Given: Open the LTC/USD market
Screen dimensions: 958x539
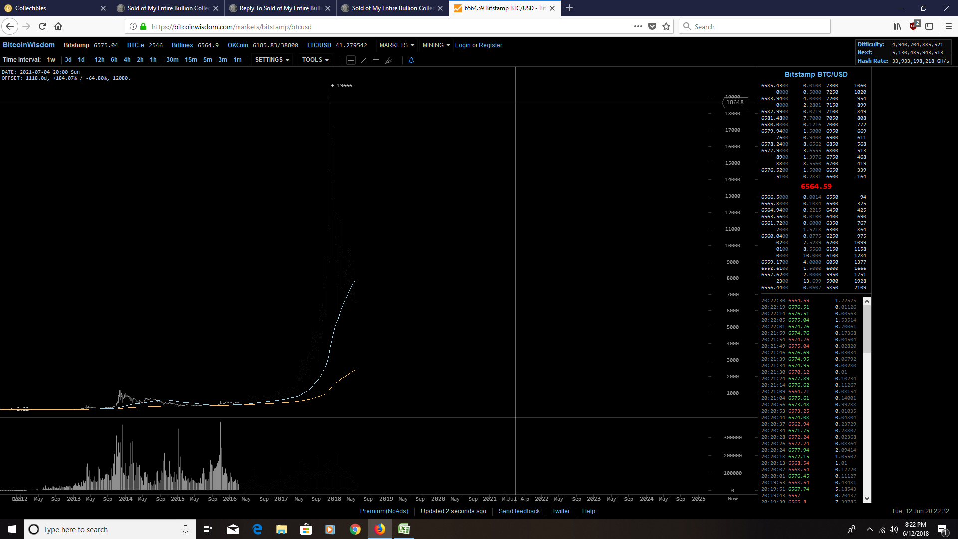Looking at the screenshot, I should [319, 45].
